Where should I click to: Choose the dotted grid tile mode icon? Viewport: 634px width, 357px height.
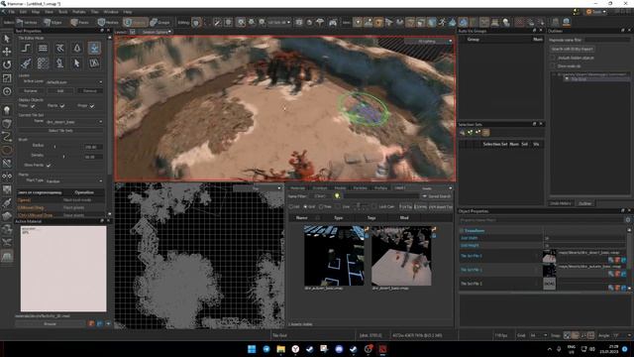[43, 63]
